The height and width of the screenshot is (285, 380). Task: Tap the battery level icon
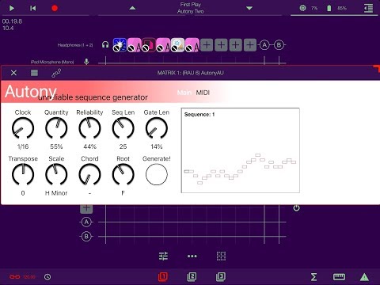(x=329, y=8)
